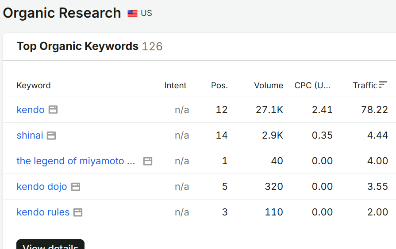Click traffic value 78.22
The width and height of the screenshot is (396, 249).
click(374, 109)
